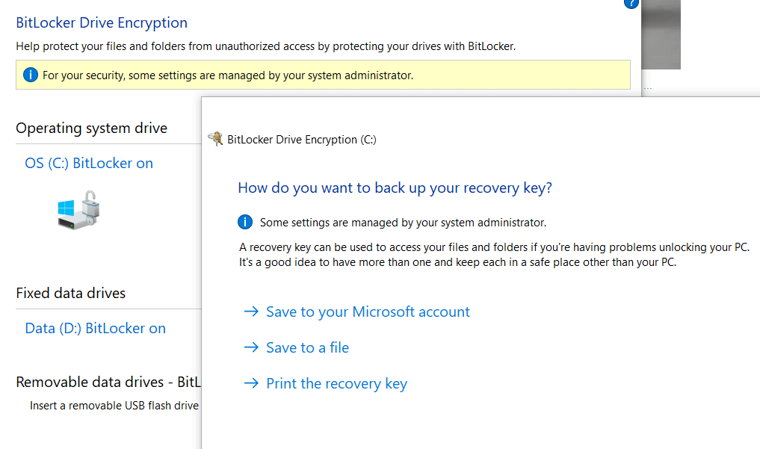Click 'How do you want to back up' heading
Screen dimensions: 760x449
tap(395, 188)
